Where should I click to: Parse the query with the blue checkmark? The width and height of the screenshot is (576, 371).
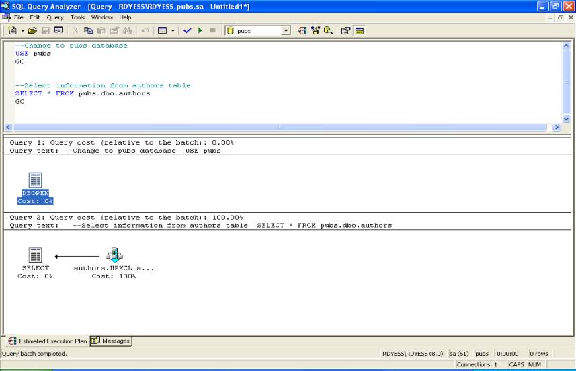pos(187,30)
